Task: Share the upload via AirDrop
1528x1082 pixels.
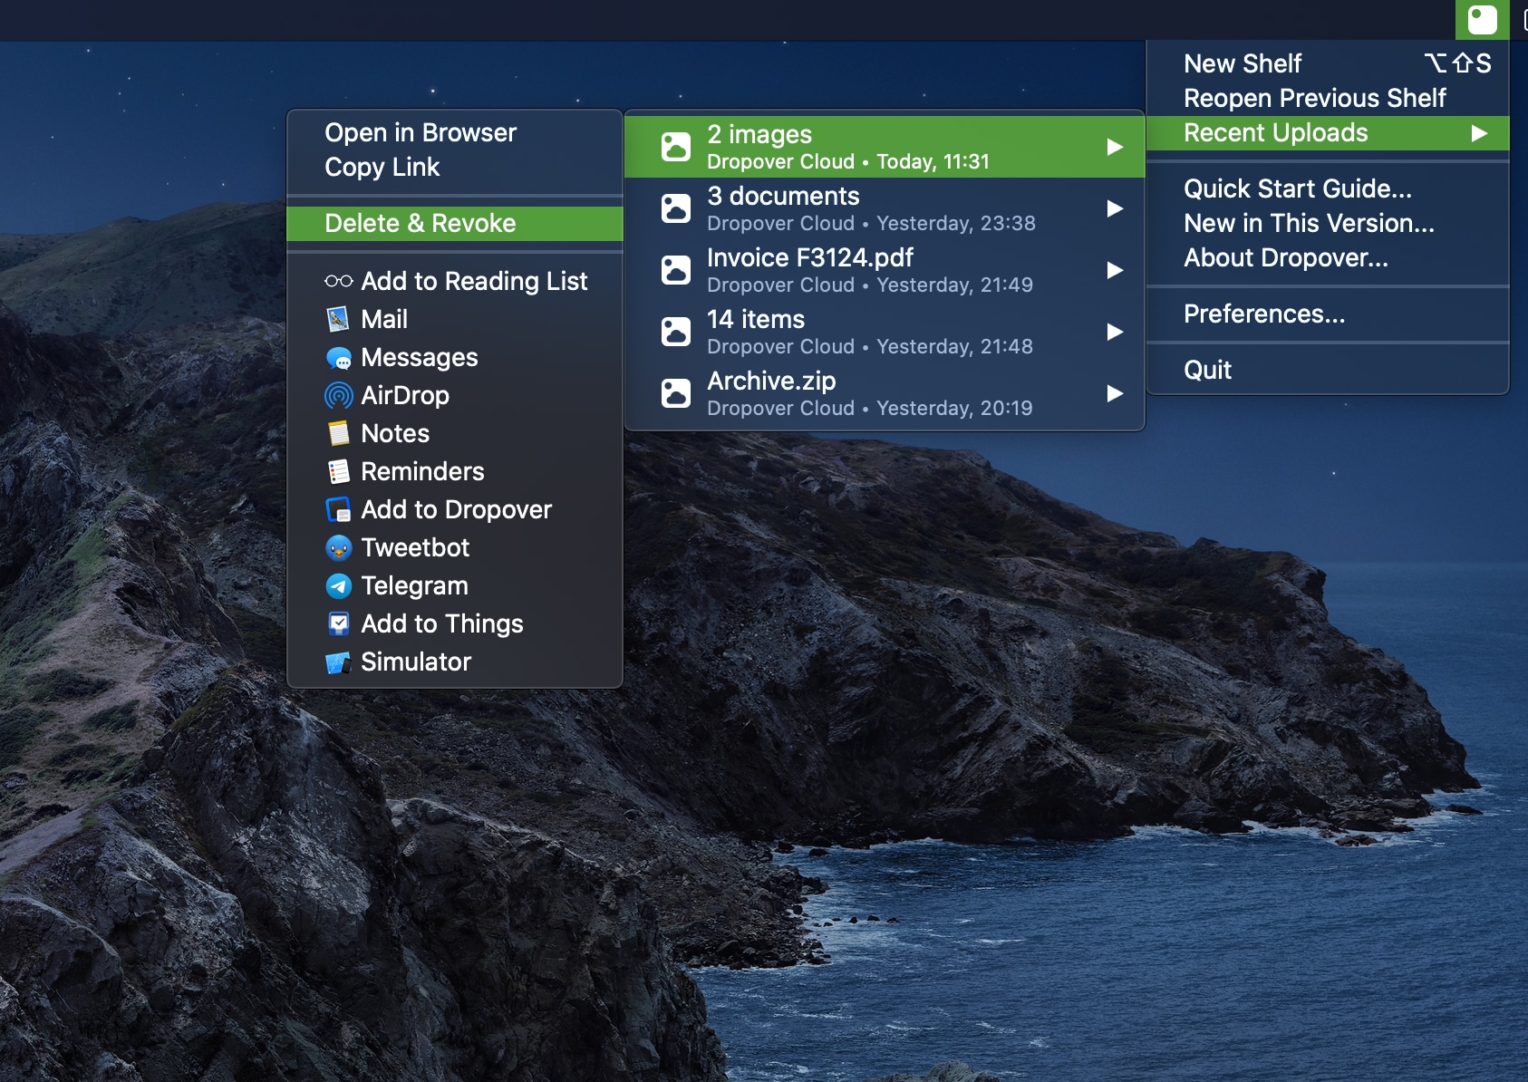Action: pyautogui.click(x=455, y=395)
